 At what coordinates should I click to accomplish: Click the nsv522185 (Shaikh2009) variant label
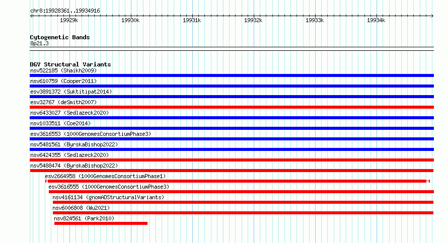point(63,70)
